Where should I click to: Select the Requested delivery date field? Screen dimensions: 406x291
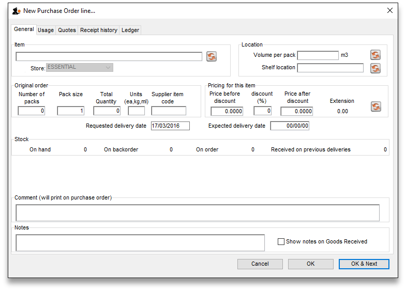170,126
